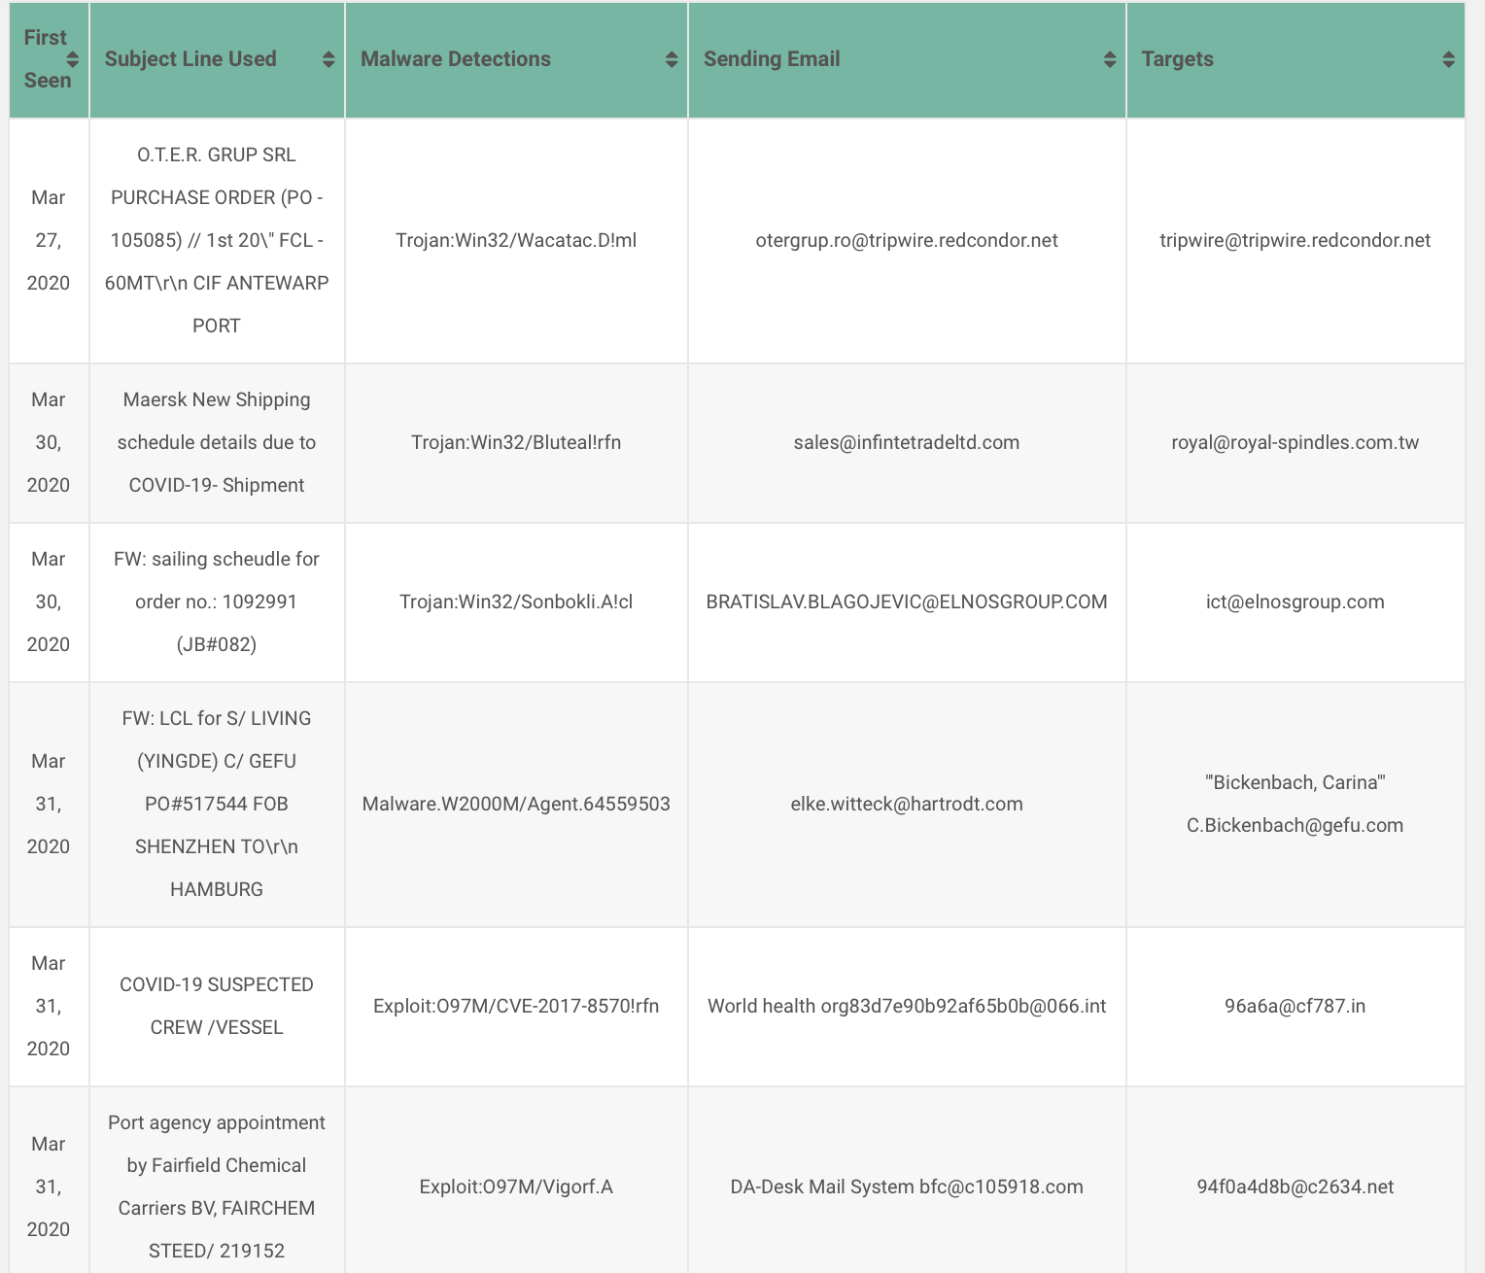Select the BRATISLAV.BLAGOJEVIC@ELNOSGROUP.COM sender
This screenshot has height=1273, width=1485.
(x=907, y=602)
